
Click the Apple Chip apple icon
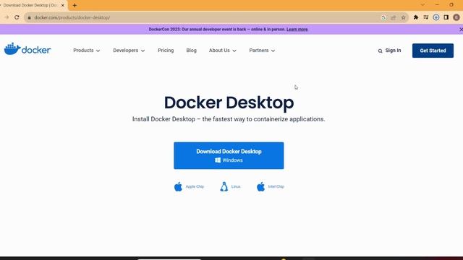click(x=179, y=186)
